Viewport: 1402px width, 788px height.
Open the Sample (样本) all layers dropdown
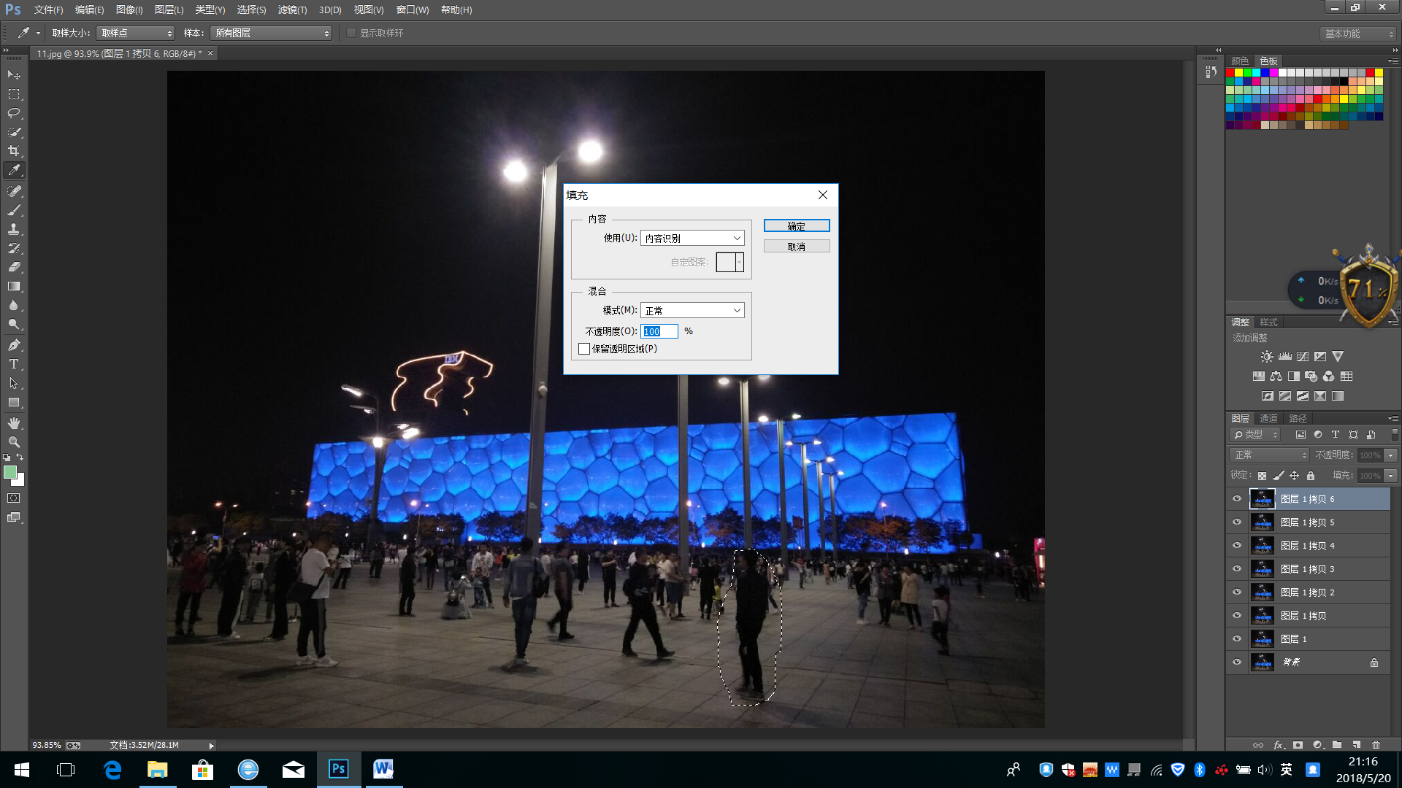click(x=271, y=34)
